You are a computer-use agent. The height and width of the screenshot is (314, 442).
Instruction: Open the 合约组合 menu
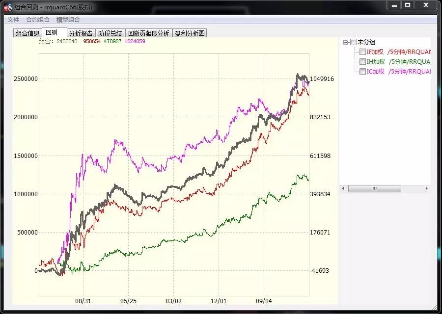click(x=37, y=20)
